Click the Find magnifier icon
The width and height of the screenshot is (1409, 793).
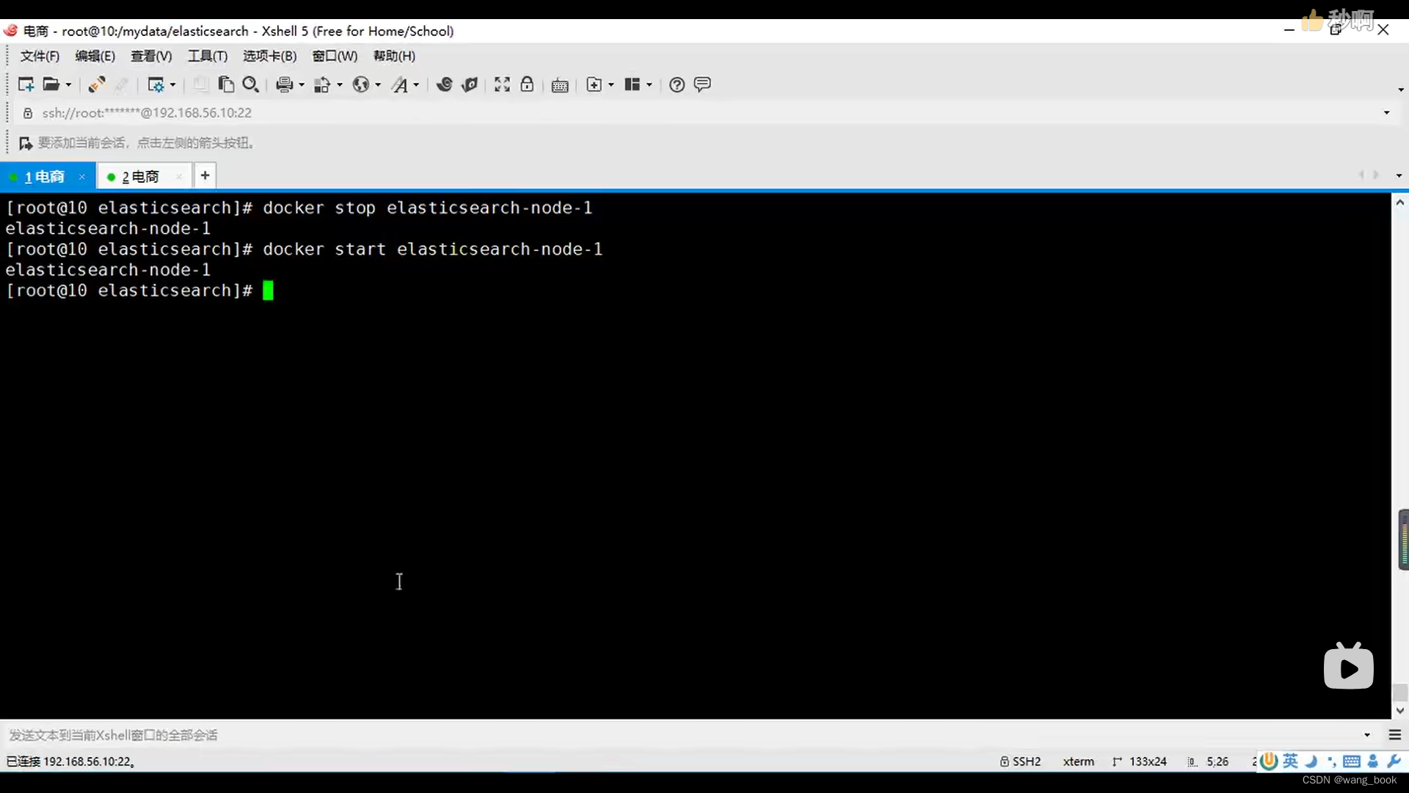[x=250, y=84]
